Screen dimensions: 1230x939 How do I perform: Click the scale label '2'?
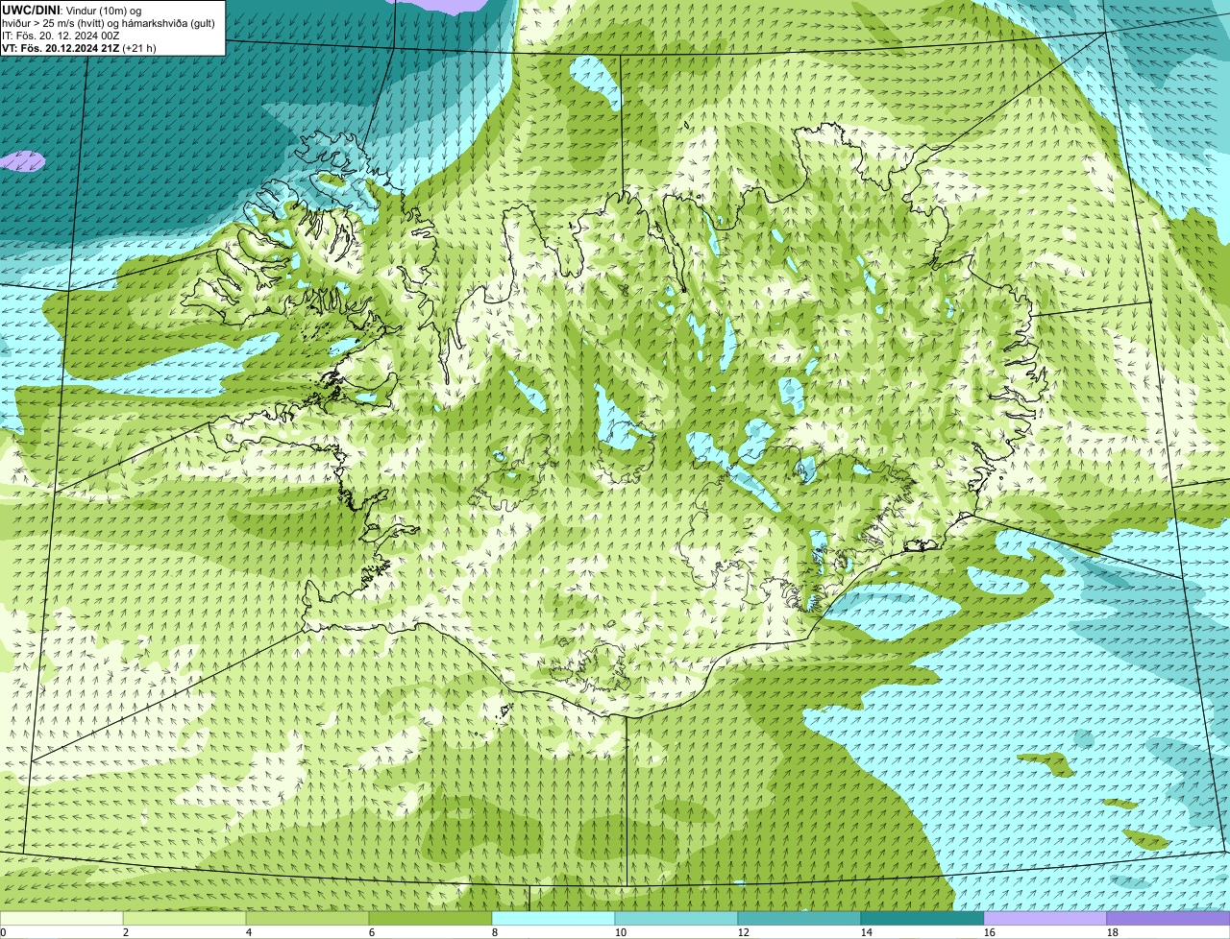pos(126,932)
